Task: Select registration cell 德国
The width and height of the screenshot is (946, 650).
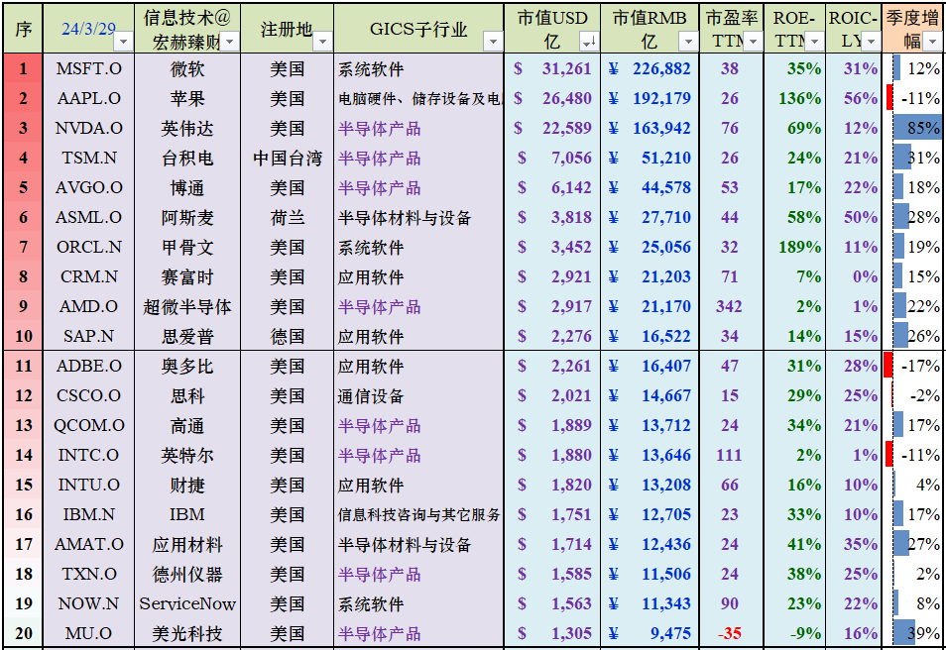Action: click(x=288, y=336)
